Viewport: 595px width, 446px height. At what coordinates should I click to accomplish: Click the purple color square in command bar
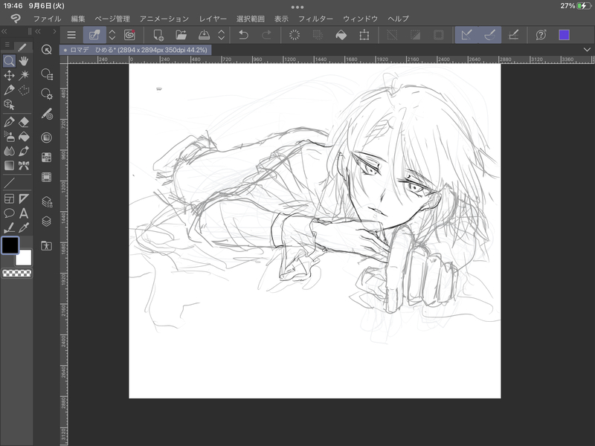point(564,35)
